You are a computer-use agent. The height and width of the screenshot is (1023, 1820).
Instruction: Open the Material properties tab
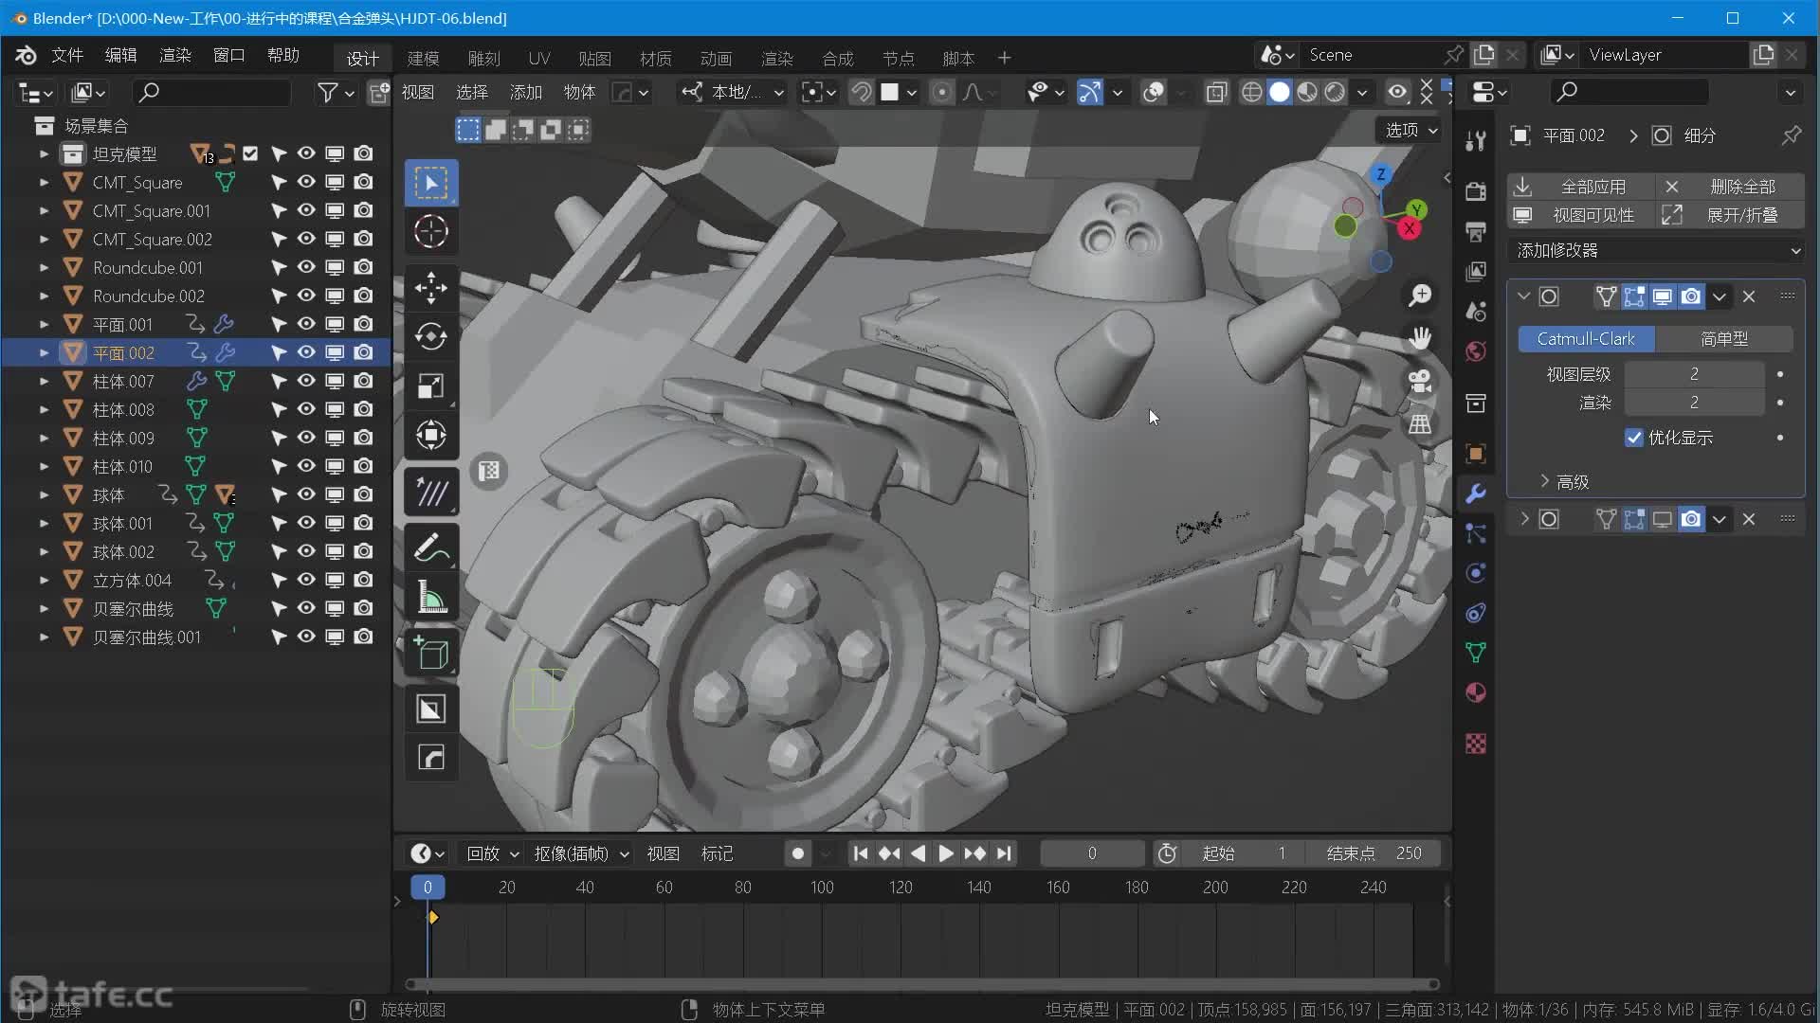click(1475, 692)
